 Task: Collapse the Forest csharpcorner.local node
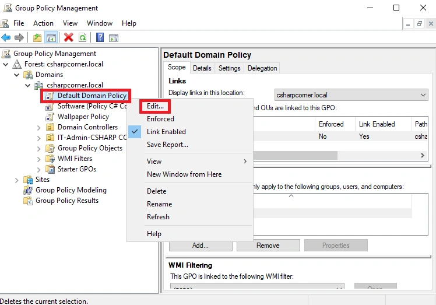pos(6,64)
